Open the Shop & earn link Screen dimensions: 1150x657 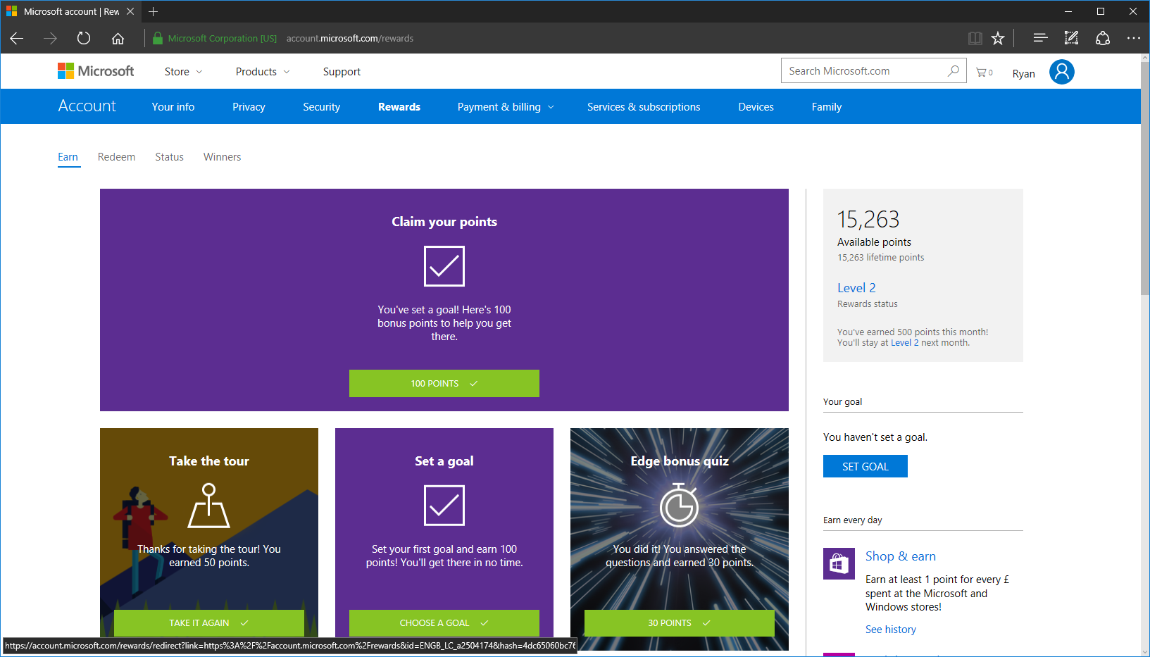coord(901,556)
